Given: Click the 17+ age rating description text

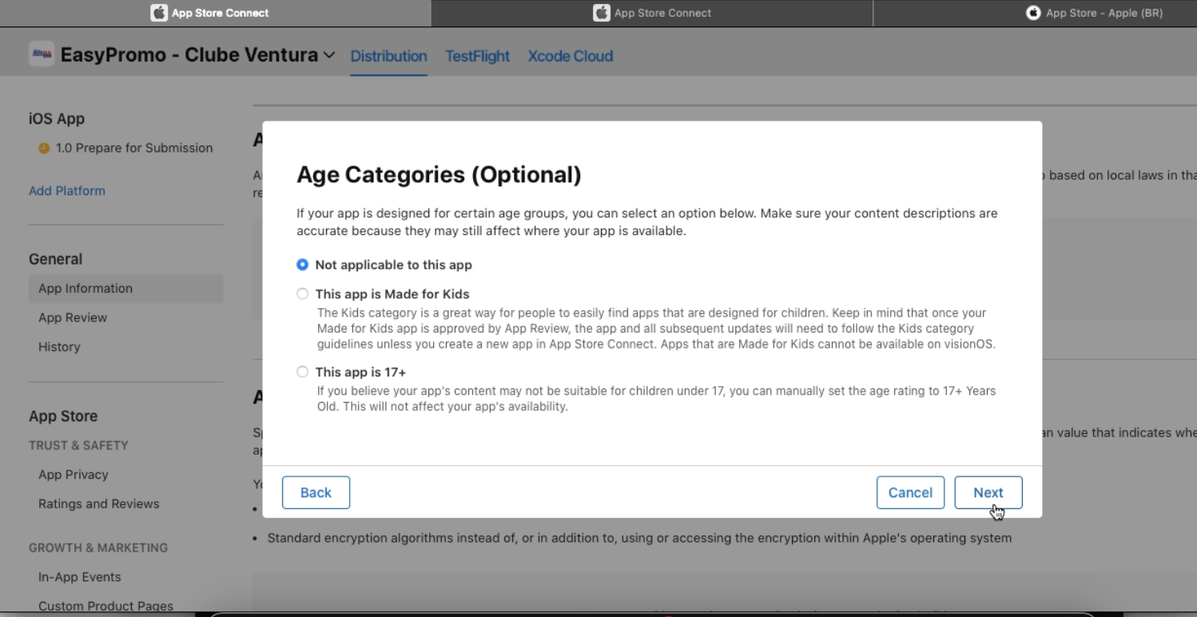Looking at the screenshot, I should coord(657,399).
